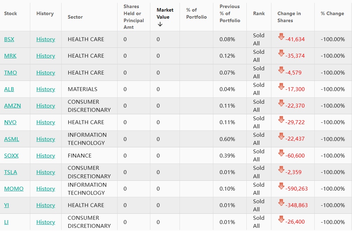Open History for the NVO row
Viewport: 352px width, 231px height.
(46, 122)
